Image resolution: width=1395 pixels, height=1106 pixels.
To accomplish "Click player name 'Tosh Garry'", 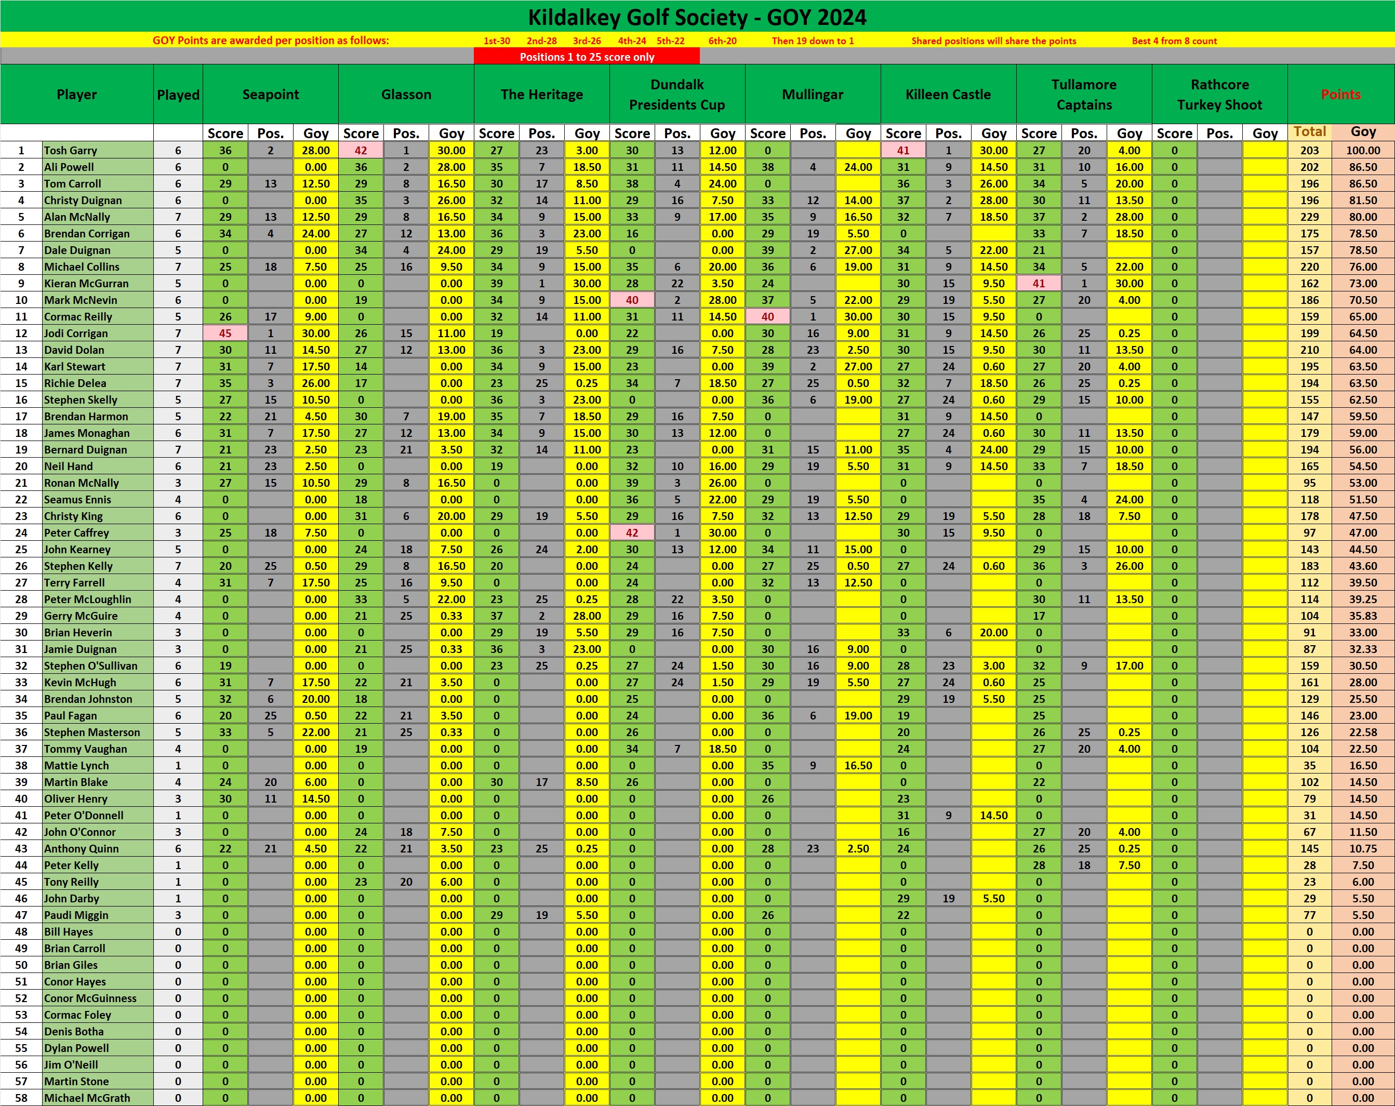I will click(71, 150).
